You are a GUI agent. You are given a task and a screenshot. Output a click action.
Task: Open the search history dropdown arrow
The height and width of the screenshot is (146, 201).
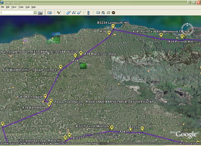click(35, 13)
